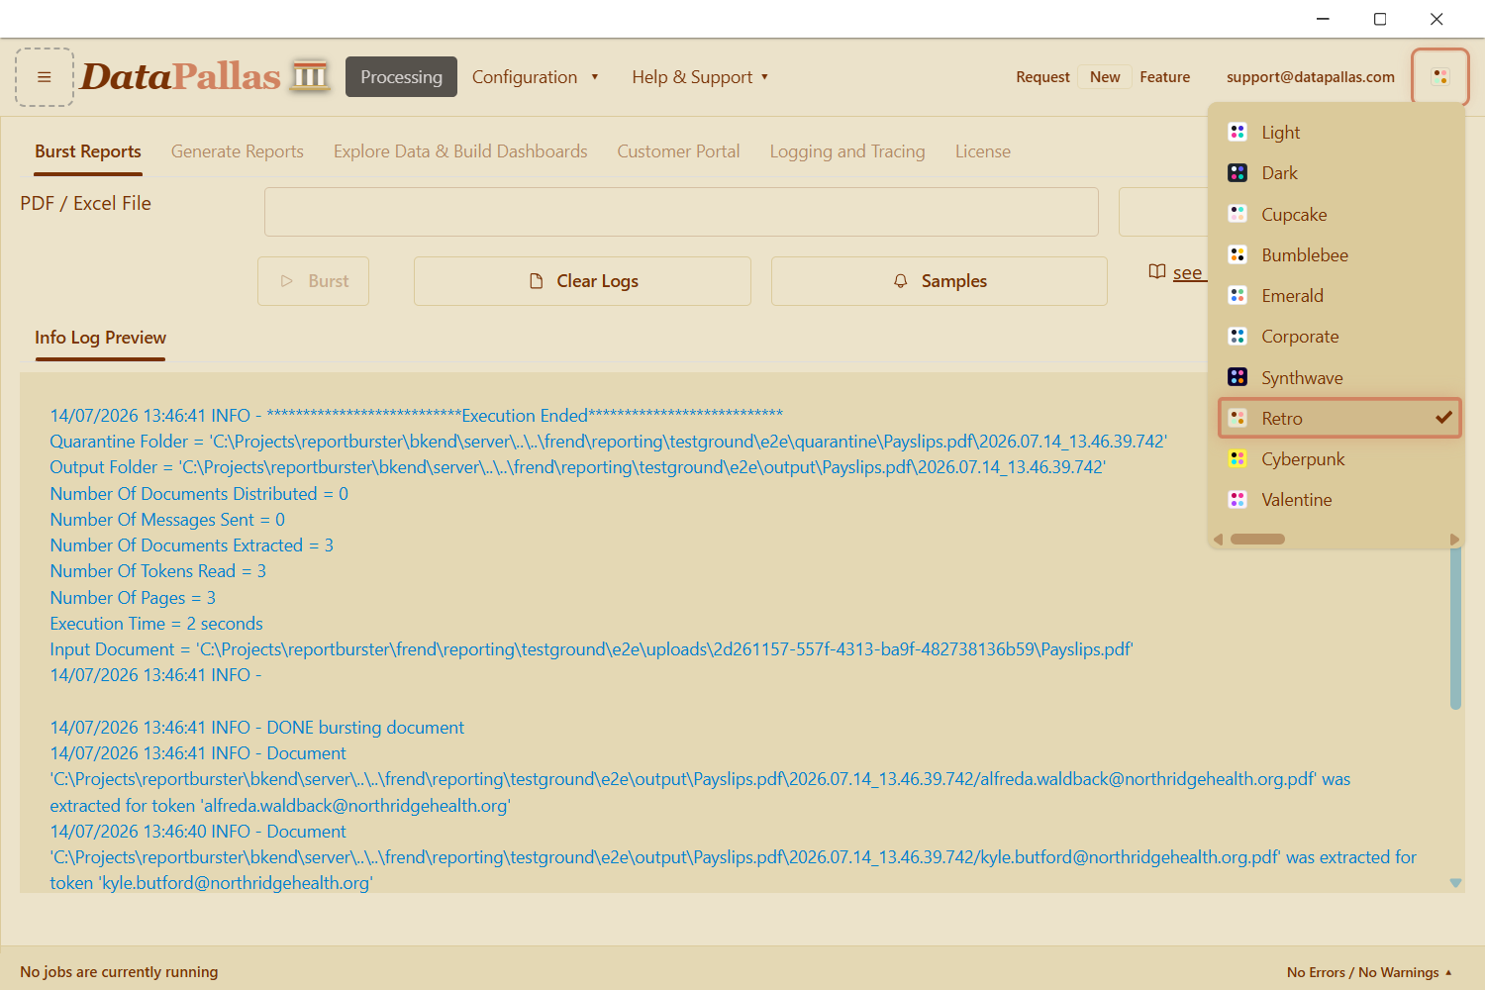Switch to the Burst Reports tab
This screenshot has height=990, width=1485.
pyautogui.click(x=88, y=151)
